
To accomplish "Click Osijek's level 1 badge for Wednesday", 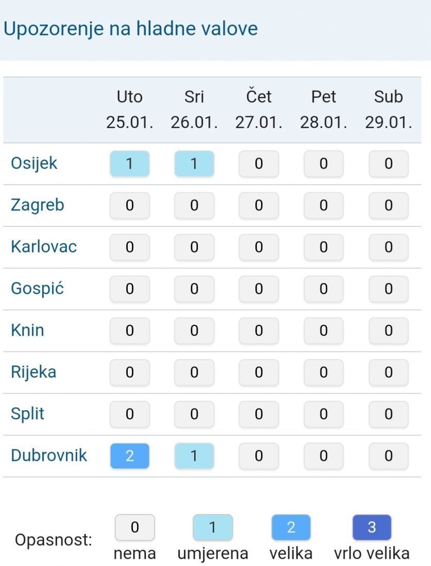I will (194, 164).
